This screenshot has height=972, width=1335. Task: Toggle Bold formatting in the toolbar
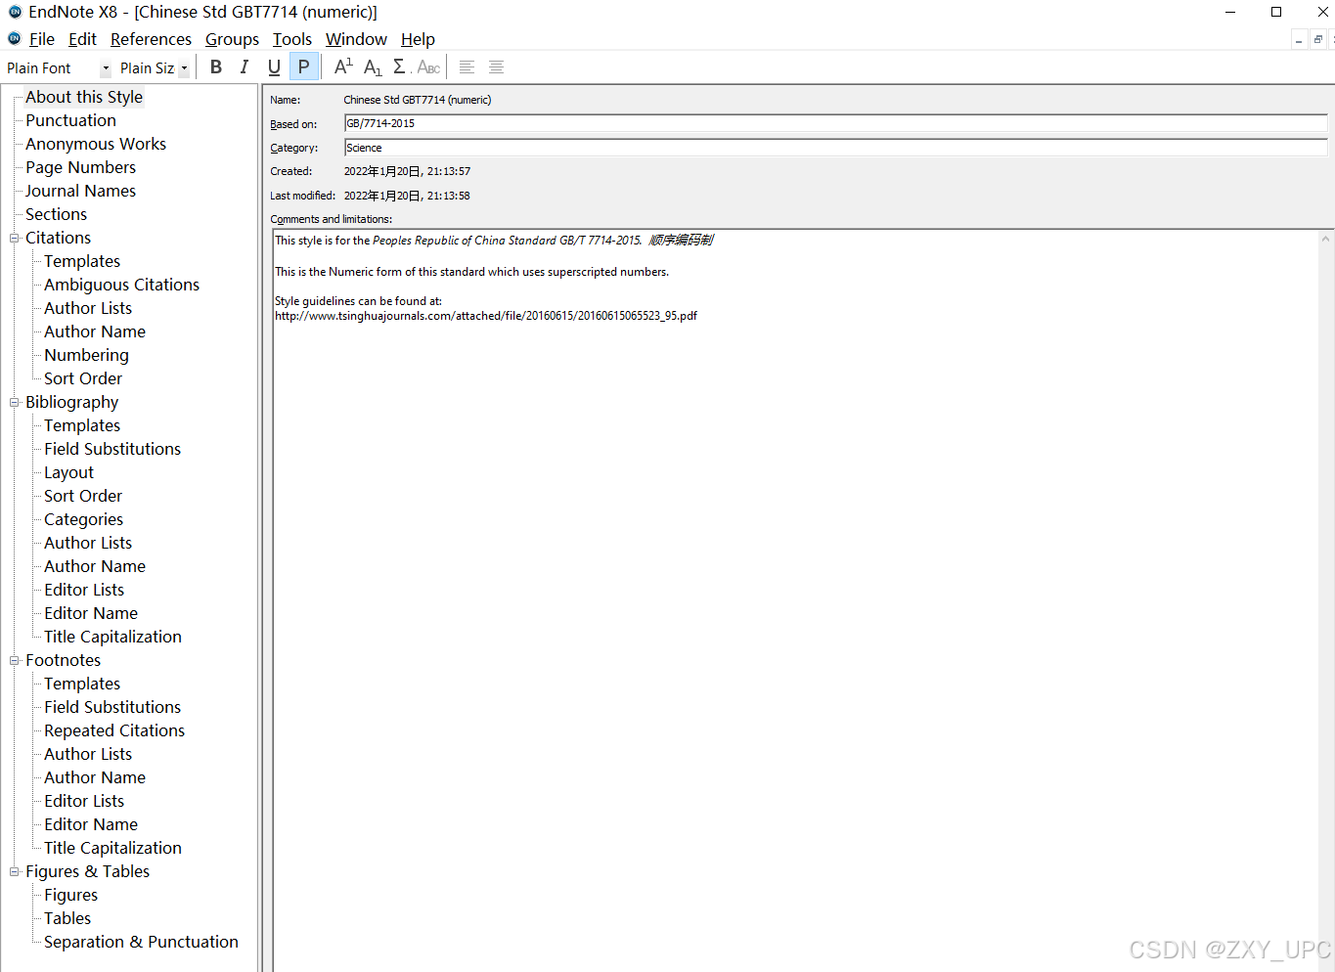click(216, 66)
